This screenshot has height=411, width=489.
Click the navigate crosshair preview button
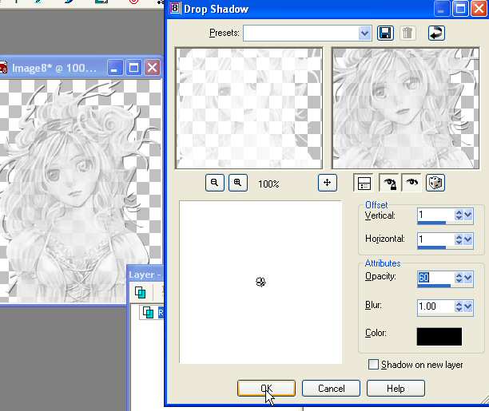pyautogui.click(x=327, y=183)
